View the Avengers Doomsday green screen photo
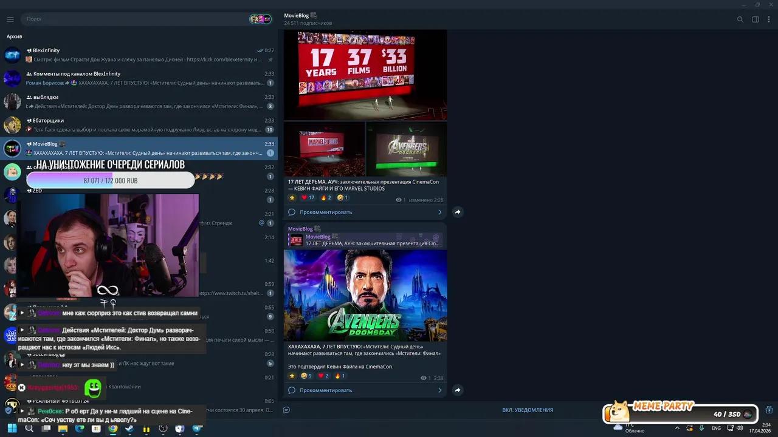 point(407,149)
